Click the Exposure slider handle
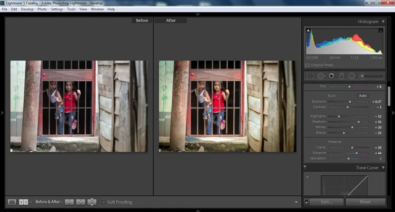 click(x=350, y=102)
